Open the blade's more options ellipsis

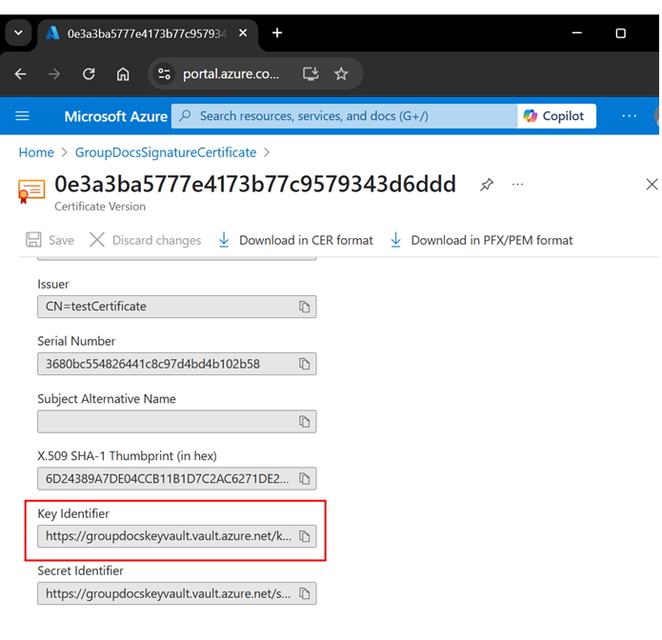517,185
